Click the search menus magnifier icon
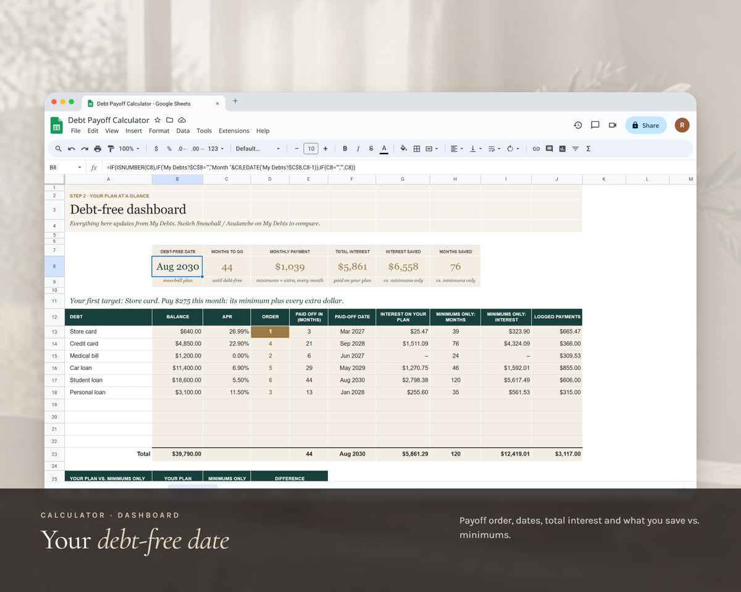 tap(58, 149)
